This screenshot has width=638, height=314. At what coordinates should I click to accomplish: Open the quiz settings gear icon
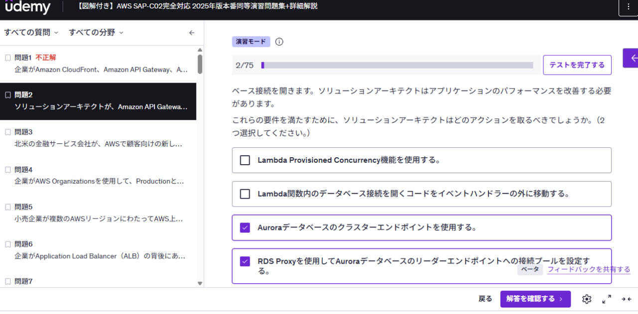587,299
